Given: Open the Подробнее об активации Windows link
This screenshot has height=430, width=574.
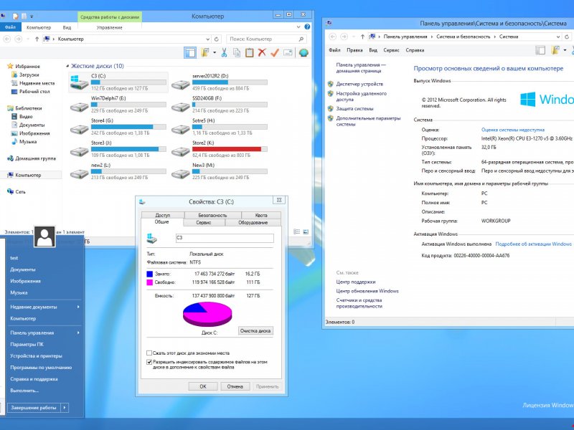Looking at the screenshot, I should coord(533,244).
